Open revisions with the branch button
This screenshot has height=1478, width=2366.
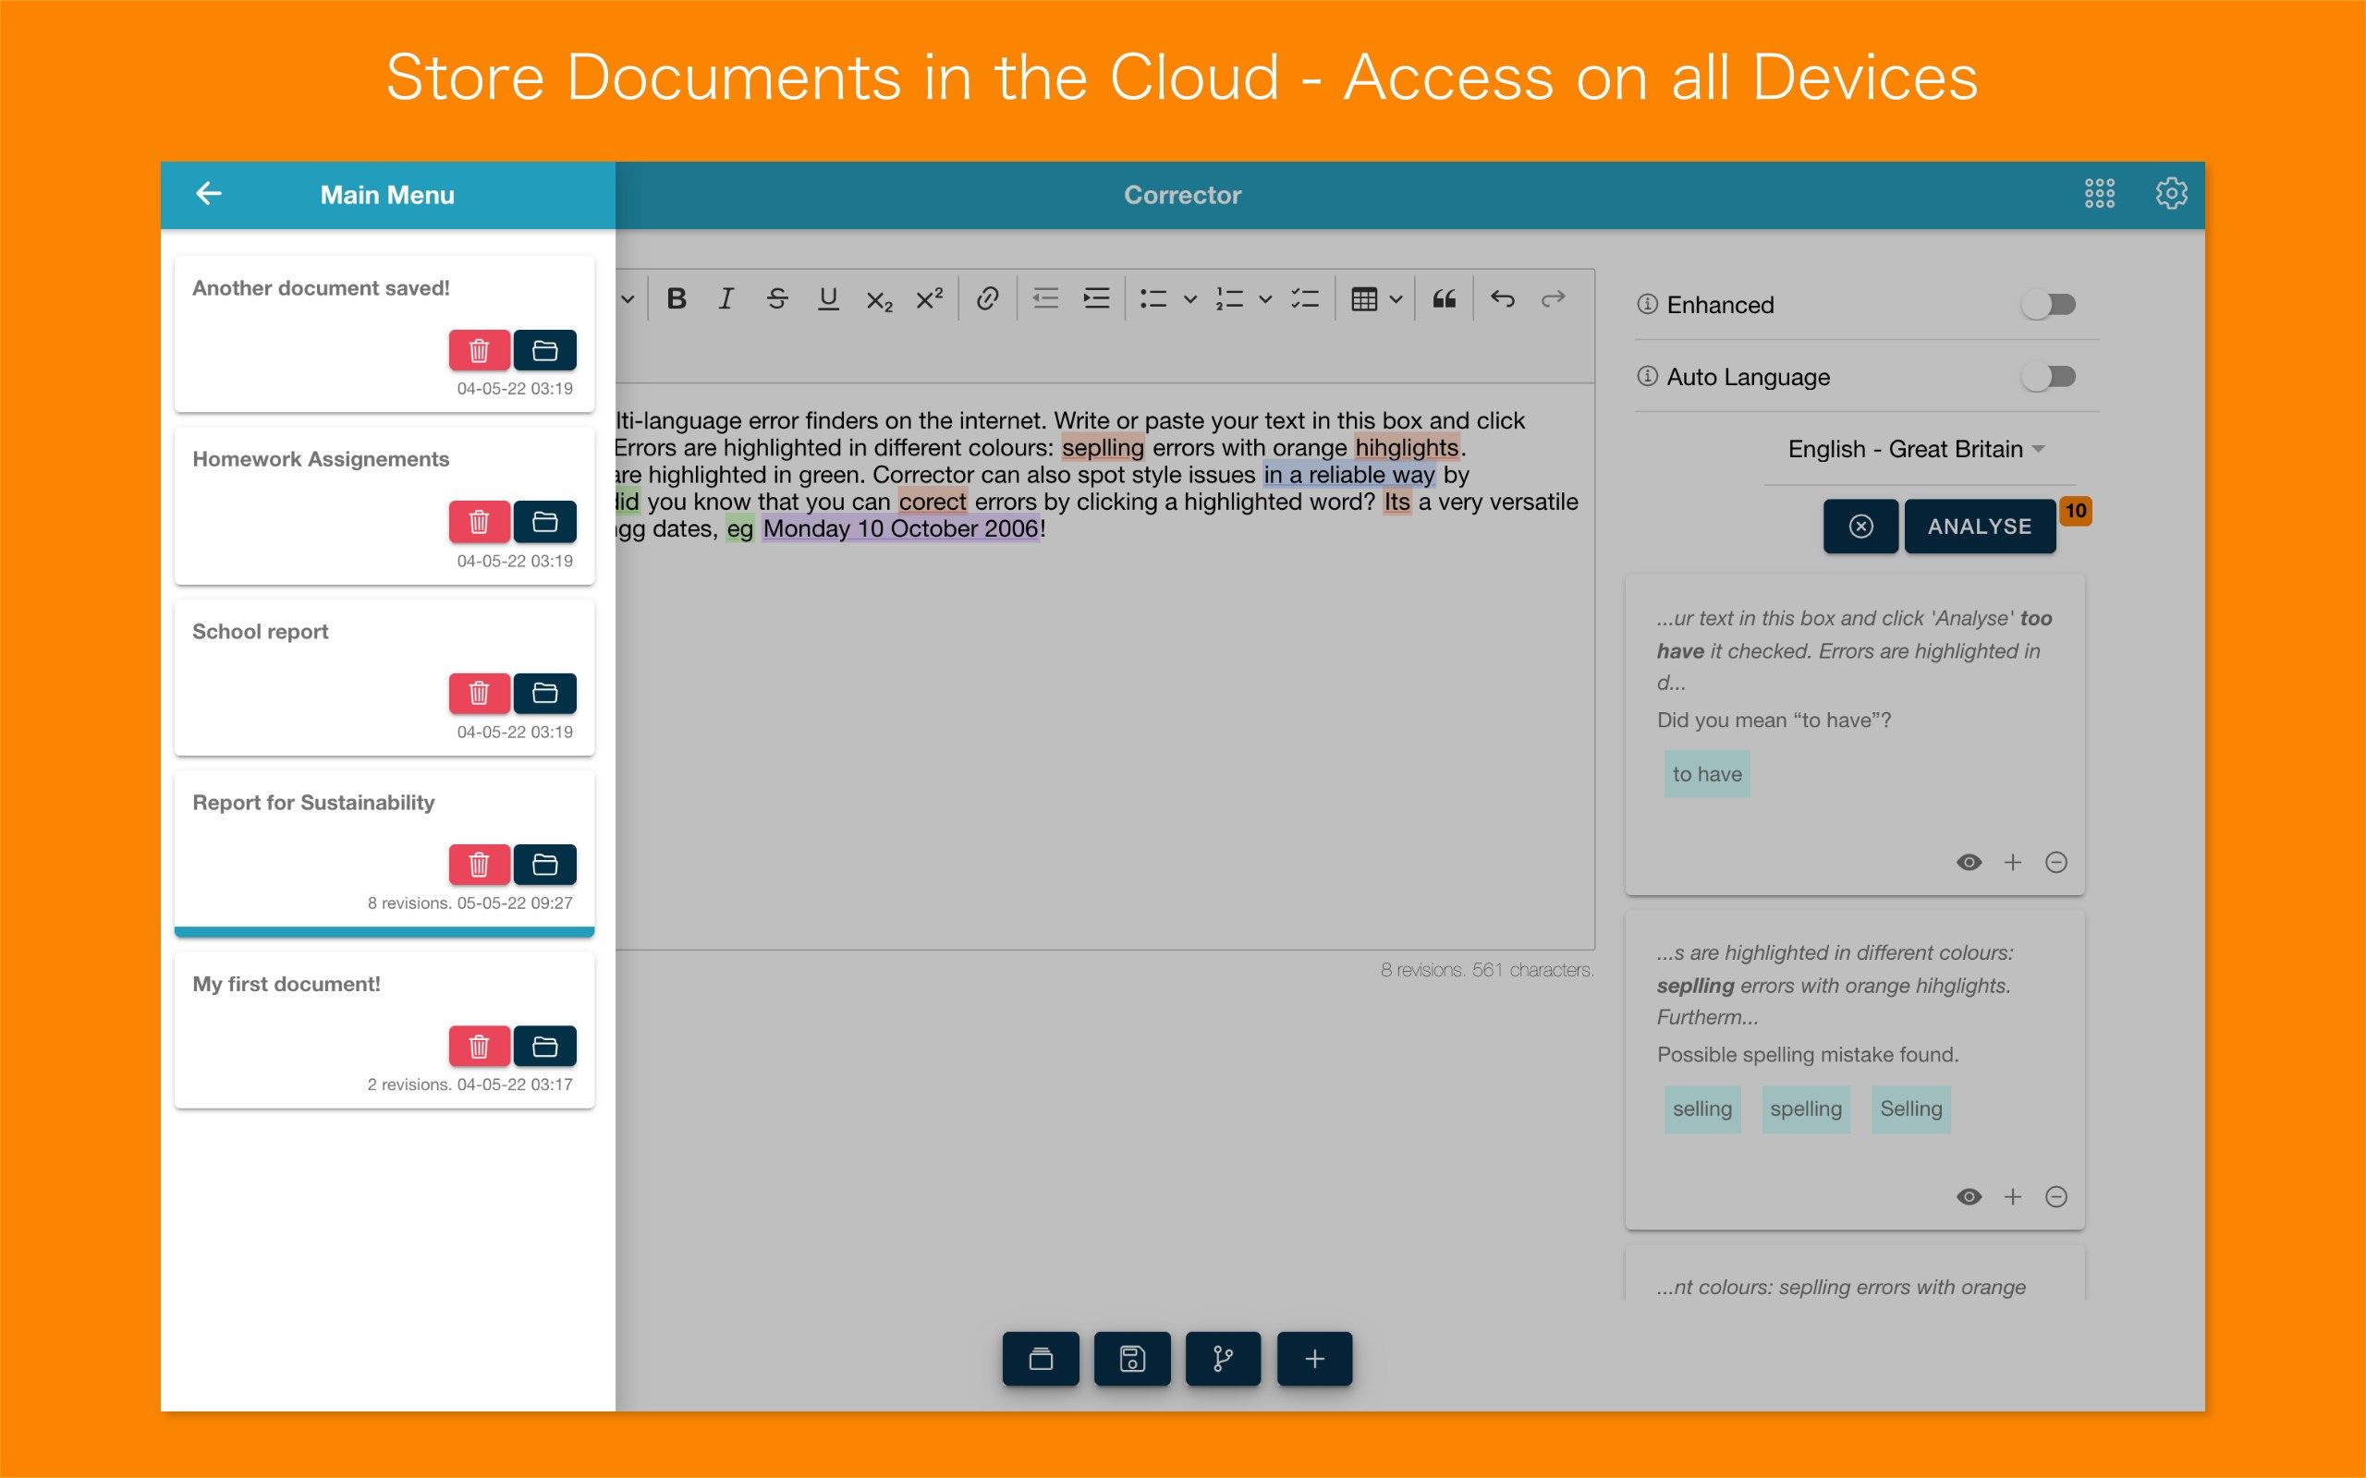1223,1359
